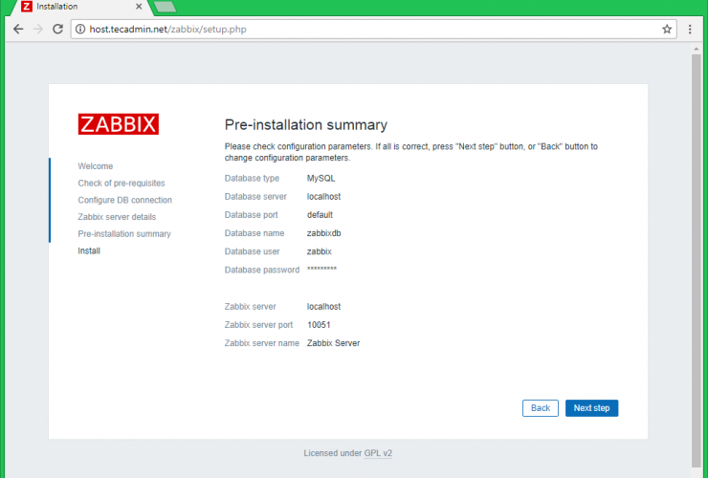Reload the page with the refresh icon
The width and height of the screenshot is (708, 478).
click(x=57, y=29)
